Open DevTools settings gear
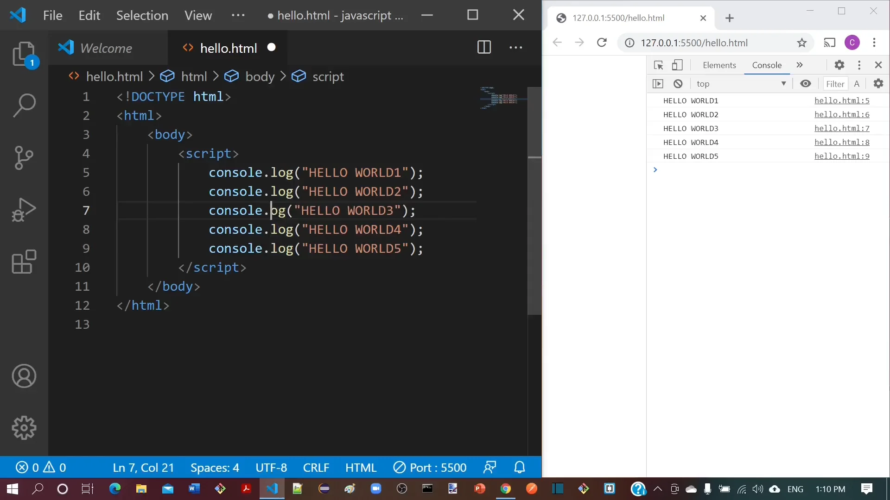This screenshot has height=500, width=890. [839, 65]
